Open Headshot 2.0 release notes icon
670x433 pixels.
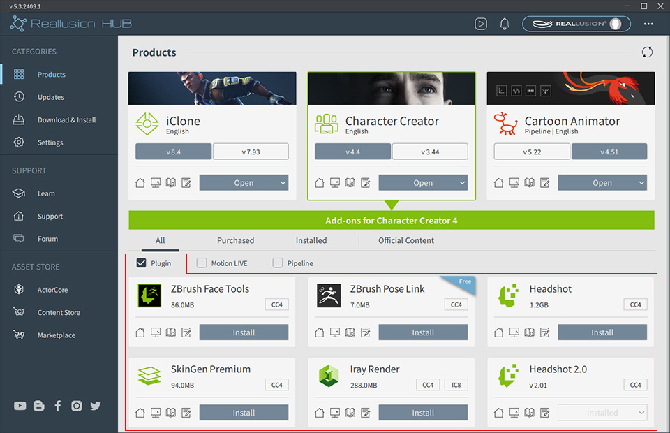pyautogui.click(x=545, y=413)
